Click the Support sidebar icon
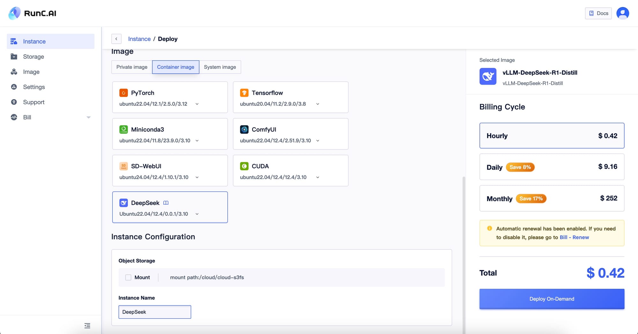The width and height of the screenshot is (638, 334). point(14,102)
